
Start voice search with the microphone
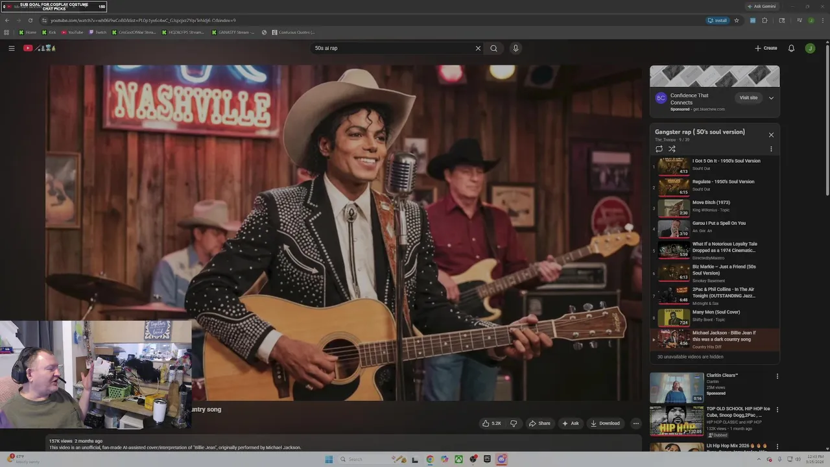[516, 48]
